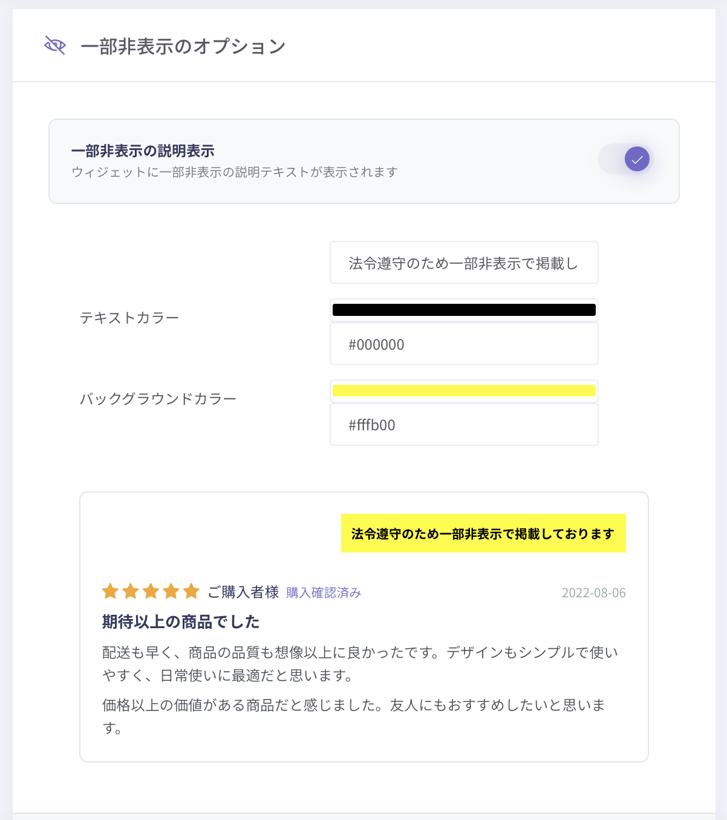Click the バックグラウンドカラー label

pyautogui.click(x=158, y=399)
